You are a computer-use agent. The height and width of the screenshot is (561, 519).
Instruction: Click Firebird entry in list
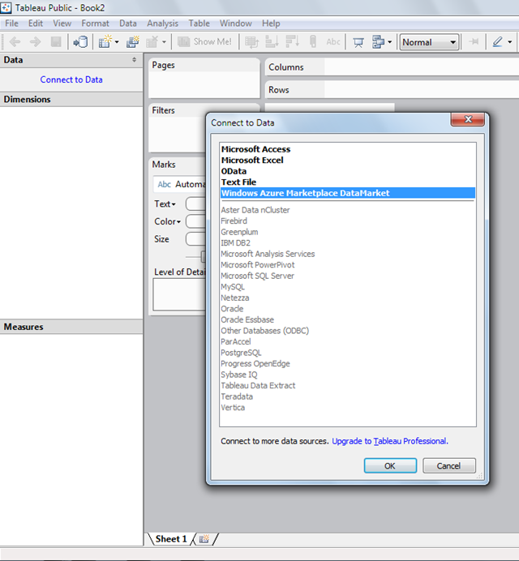coord(348,221)
